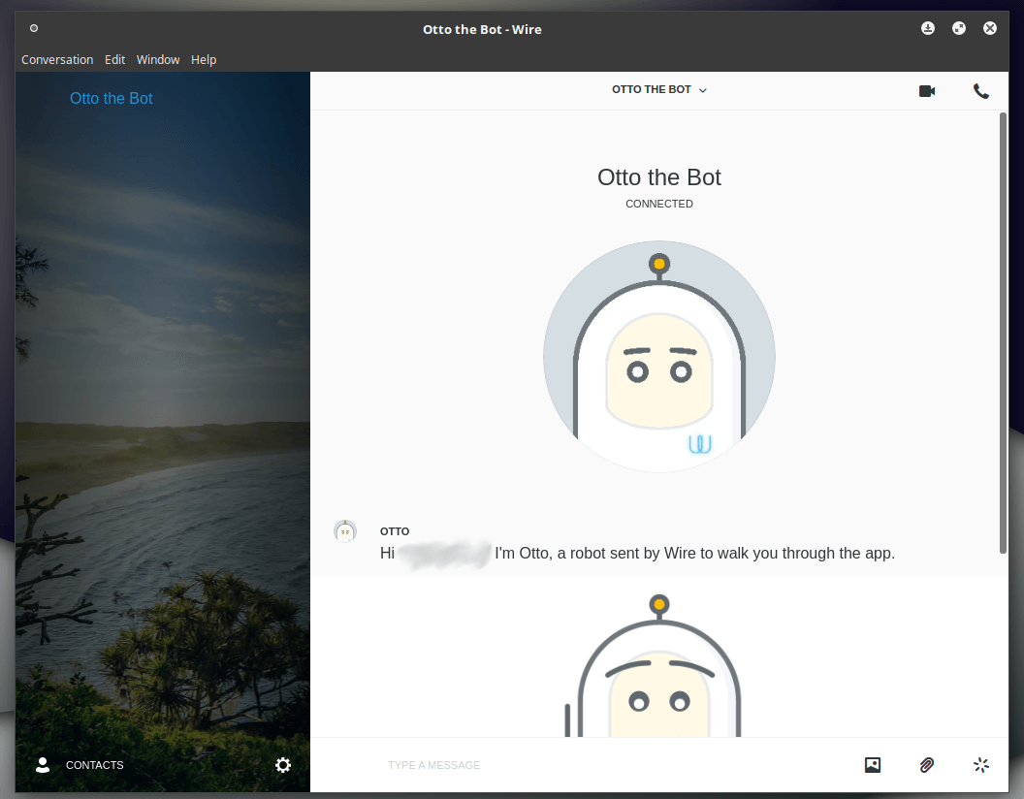This screenshot has width=1024, height=799.
Task: Open the Contacts list
Action: point(94,765)
